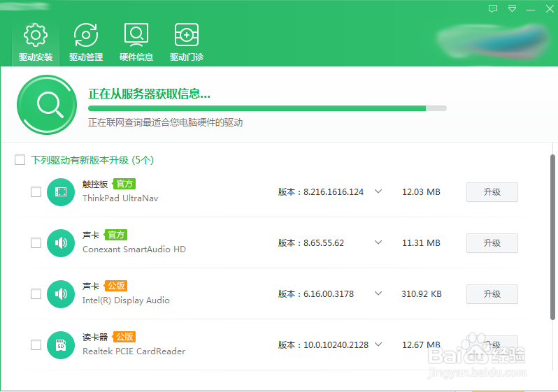Click the vertical scrollbar of the driver list
558x392 pixels.
[x=552, y=237]
